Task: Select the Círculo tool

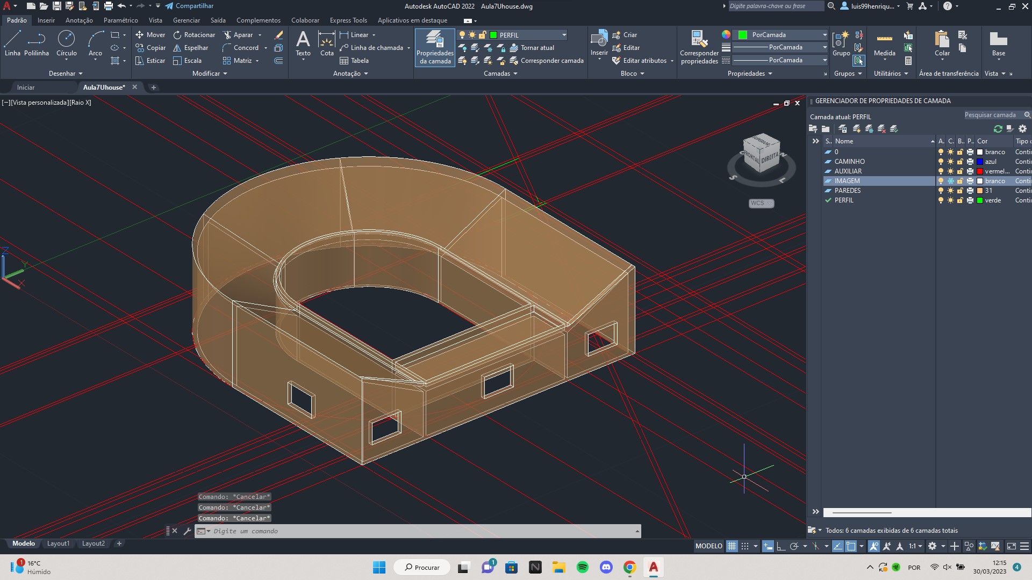Action: click(67, 44)
